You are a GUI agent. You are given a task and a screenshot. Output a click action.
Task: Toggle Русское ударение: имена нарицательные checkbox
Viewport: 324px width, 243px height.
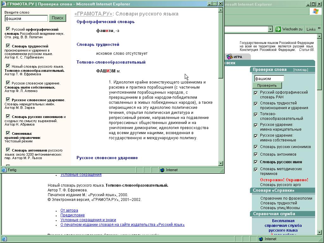256,125
